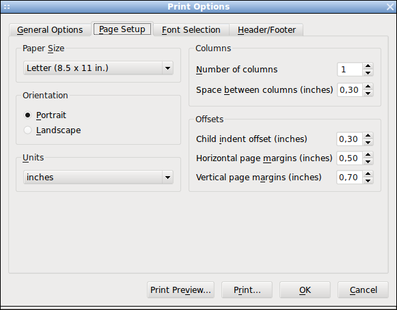
Task: Click the Space between columns field
Action: (350, 90)
